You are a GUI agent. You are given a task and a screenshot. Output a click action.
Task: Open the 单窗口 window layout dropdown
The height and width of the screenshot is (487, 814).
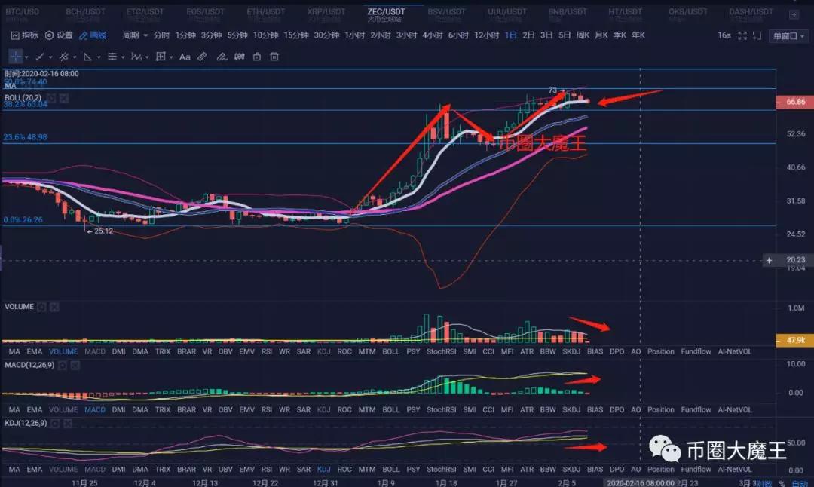(x=788, y=36)
